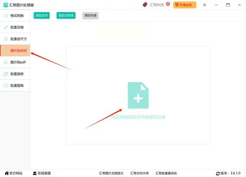Close the application window
This screenshot has width=246, height=177.
point(239,5)
